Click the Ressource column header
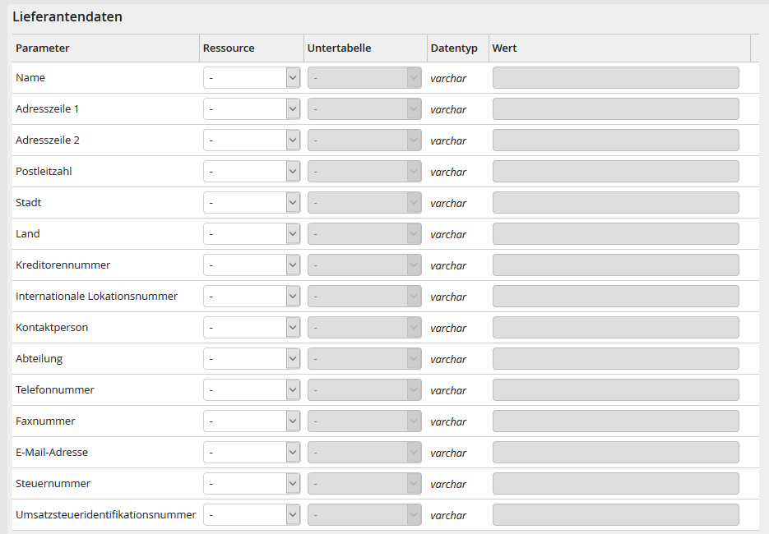The image size is (769, 534). click(x=229, y=48)
